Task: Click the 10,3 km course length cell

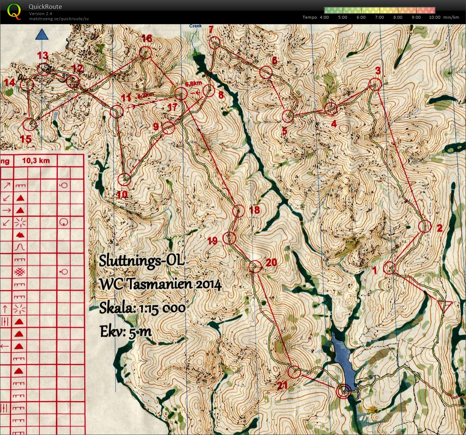Action: tap(36, 161)
